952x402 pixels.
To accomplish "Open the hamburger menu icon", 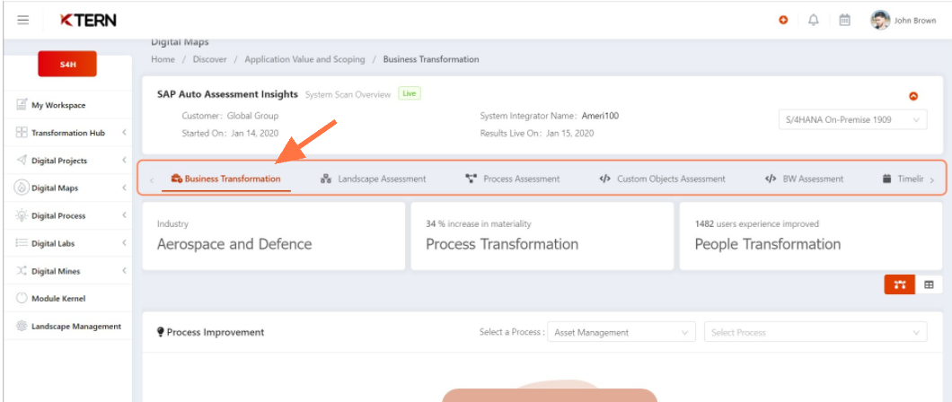I will coord(23,20).
